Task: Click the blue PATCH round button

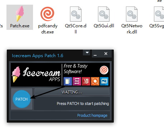Action: click(x=22, y=99)
